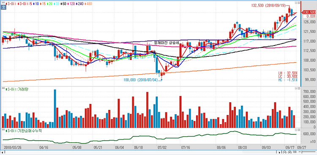Viewport: 317px width, 155px height.
Task: Click the 126,000 price axis label
Action: pyautogui.click(x=309, y=22)
